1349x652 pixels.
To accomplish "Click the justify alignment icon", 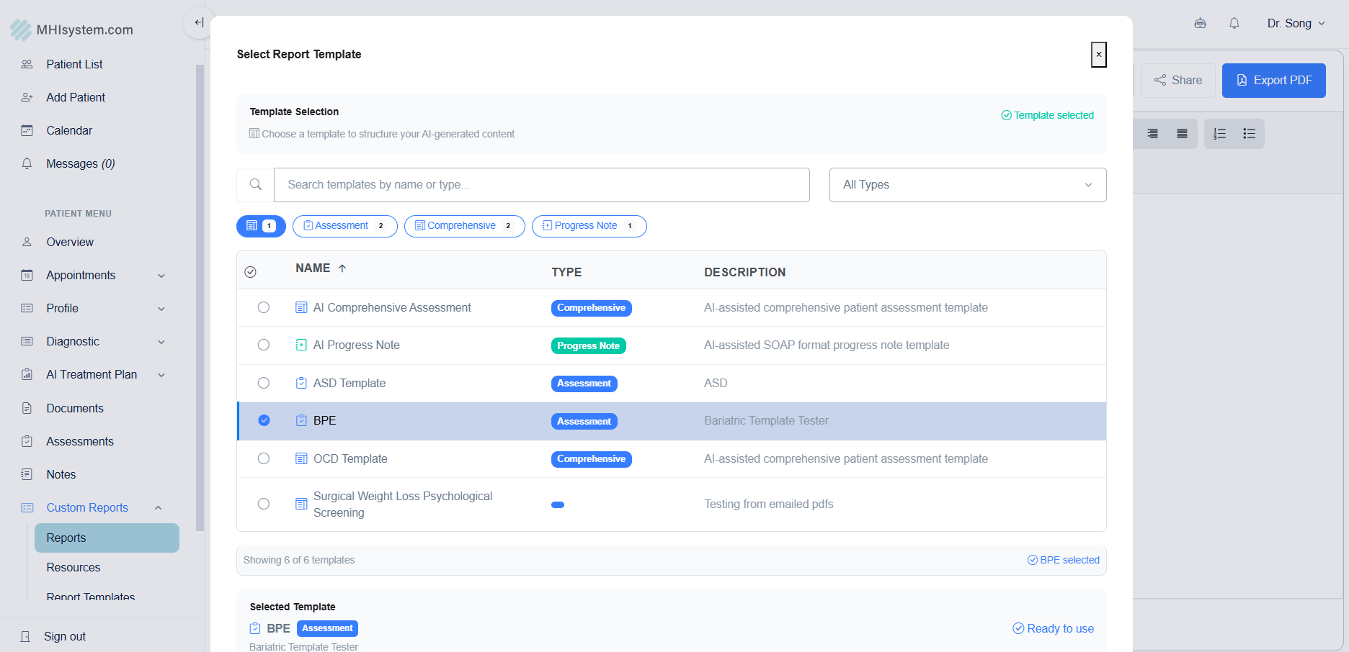I will coord(1182,134).
